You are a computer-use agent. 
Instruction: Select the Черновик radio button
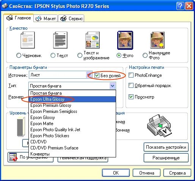click(19, 56)
